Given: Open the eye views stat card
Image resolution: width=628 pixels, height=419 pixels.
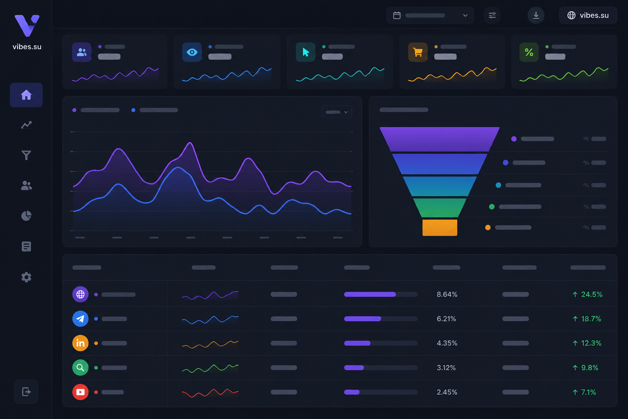Looking at the screenshot, I should click(x=227, y=62).
